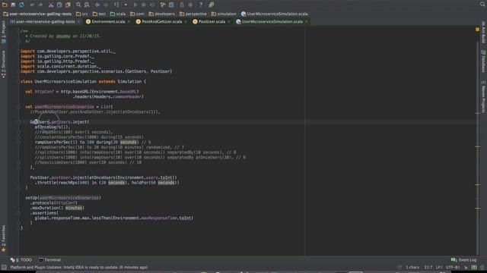Click the Help question mark icon
This screenshot has height=273, width=487.
[201, 5]
